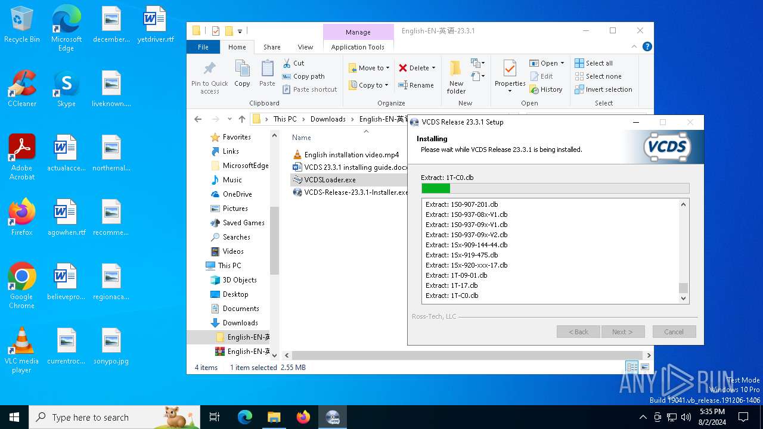This screenshot has height=429, width=763.
Task: Open the File menu tab
Action: [203, 47]
